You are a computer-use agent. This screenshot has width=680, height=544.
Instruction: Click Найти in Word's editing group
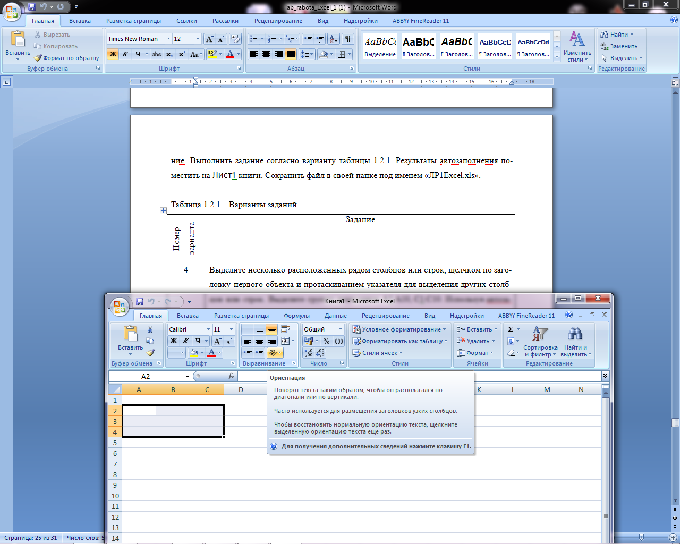click(617, 35)
